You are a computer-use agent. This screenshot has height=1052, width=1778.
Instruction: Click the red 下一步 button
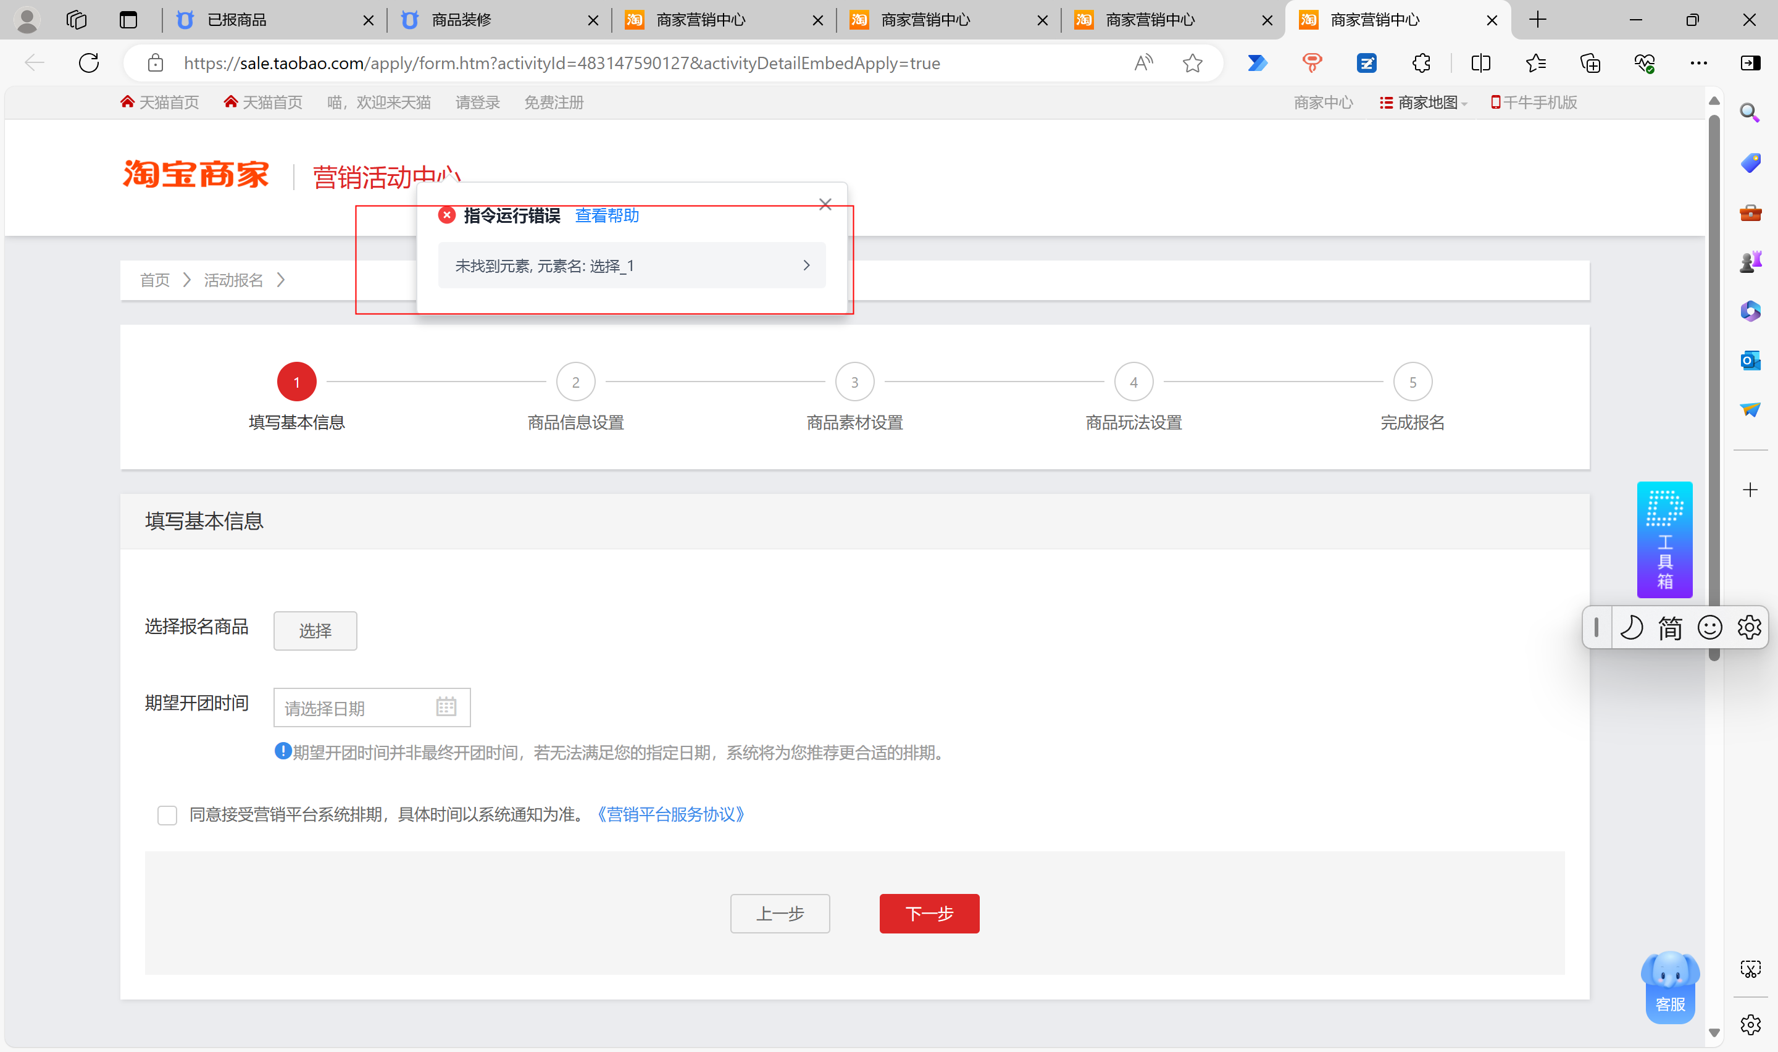[929, 914]
